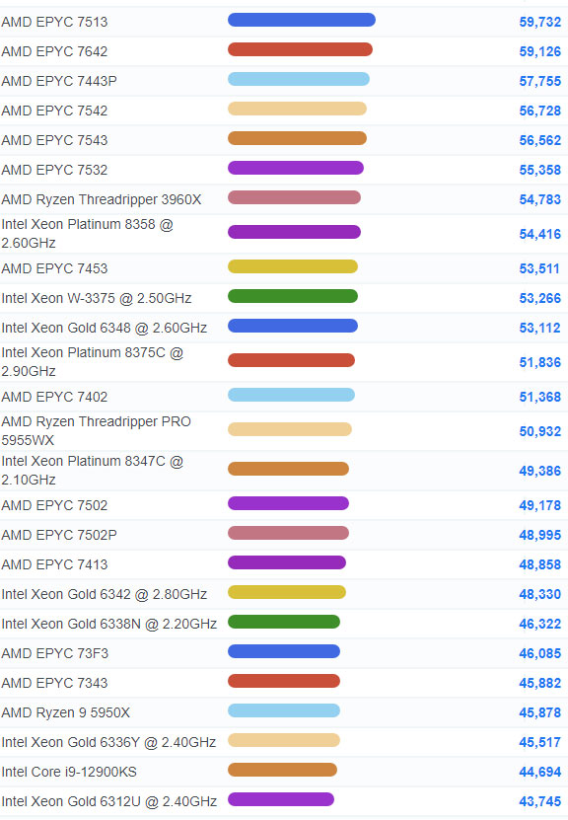The height and width of the screenshot is (820, 568).
Task: Open Intel Xeon Platinum 8358 link
Action: pos(87,234)
